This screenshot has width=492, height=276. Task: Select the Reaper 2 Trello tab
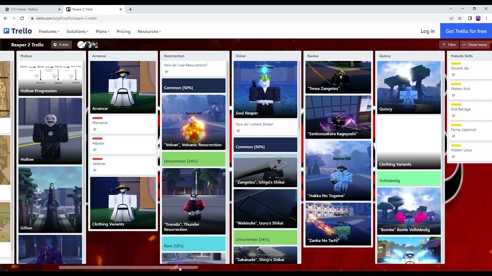click(94, 9)
